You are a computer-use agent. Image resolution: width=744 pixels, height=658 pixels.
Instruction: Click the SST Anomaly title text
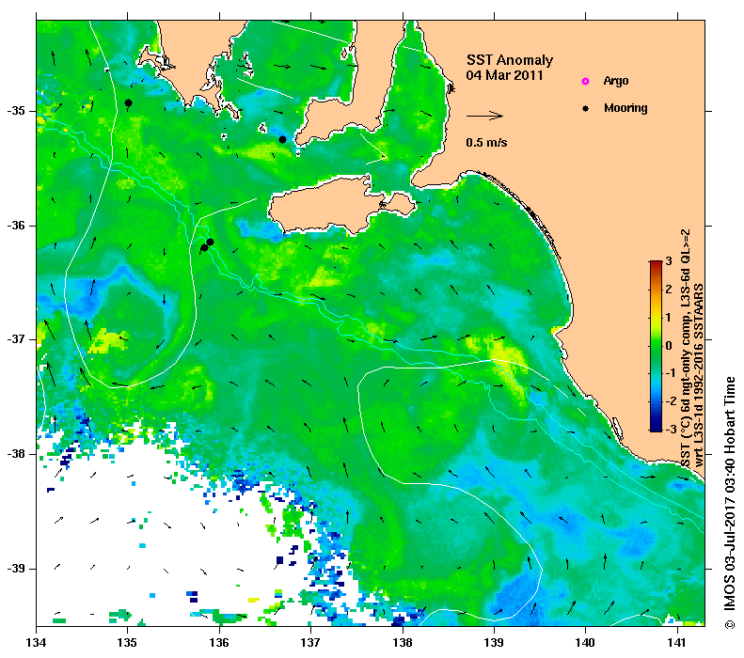click(510, 60)
